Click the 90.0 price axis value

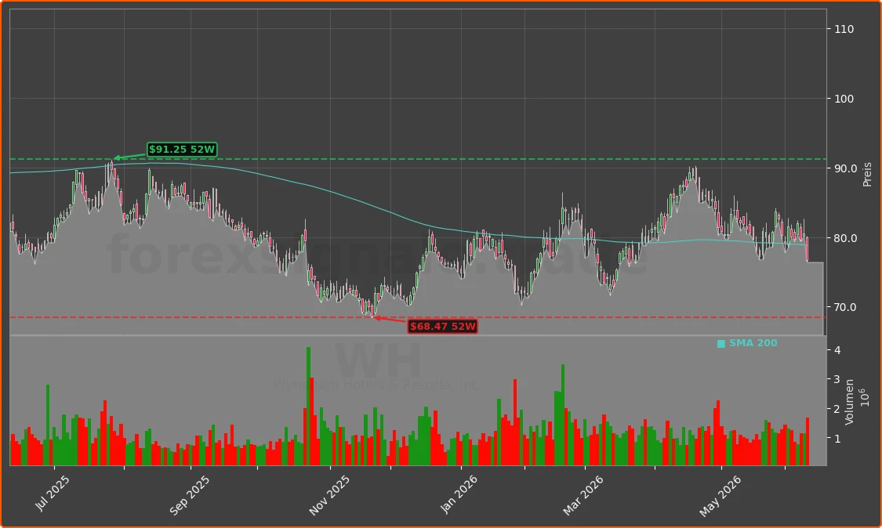845,168
